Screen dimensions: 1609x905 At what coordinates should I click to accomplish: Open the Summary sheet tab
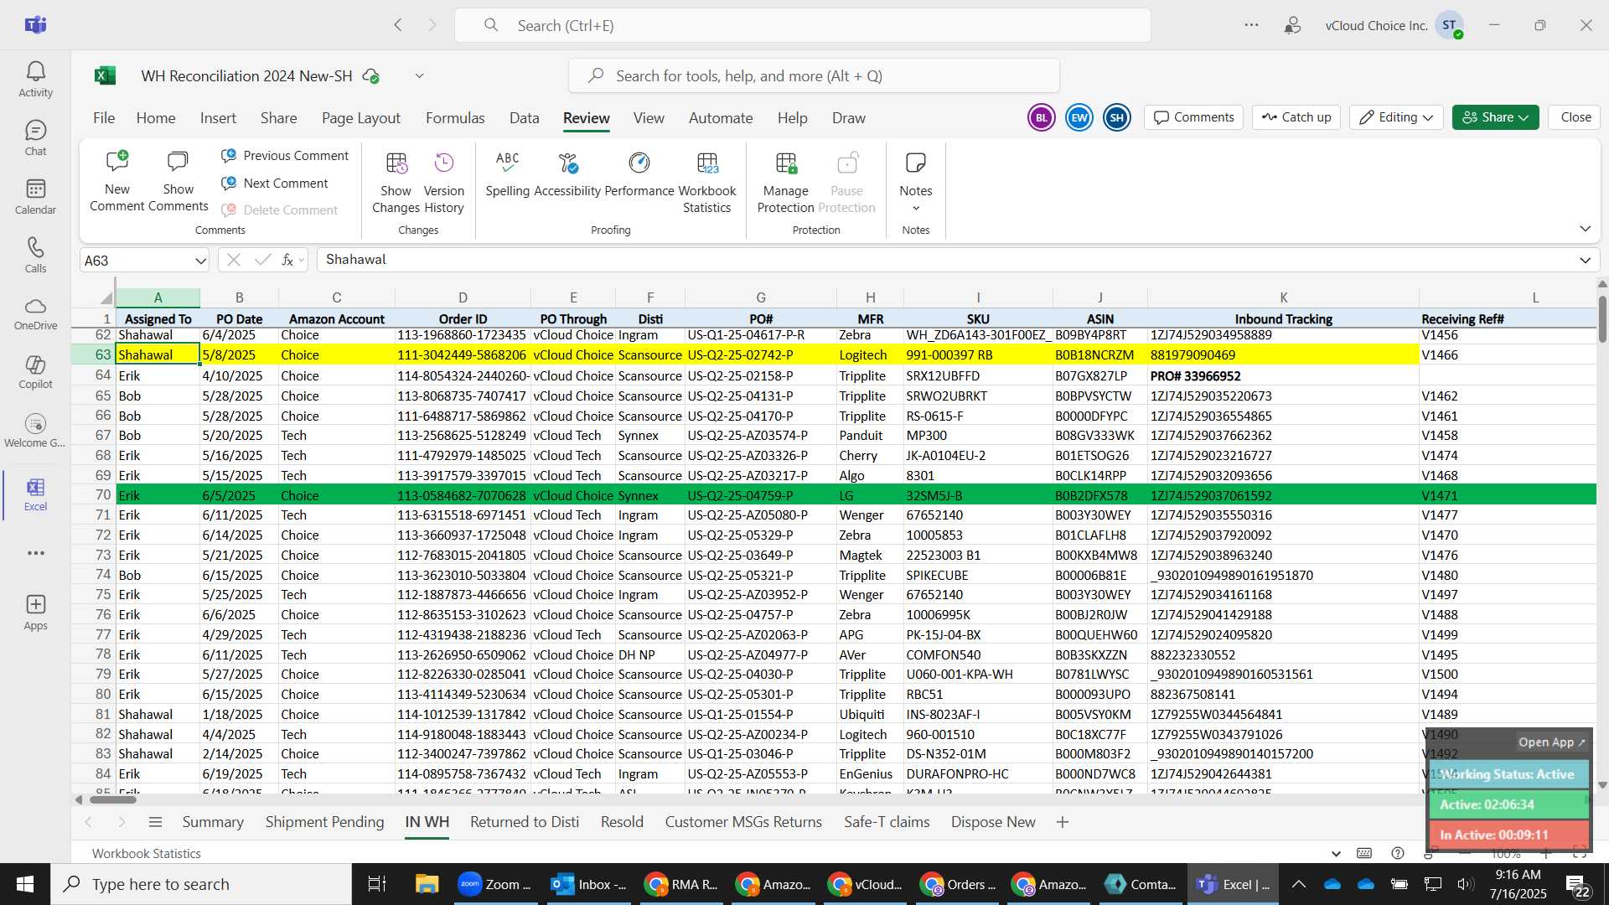click(213, 822)
